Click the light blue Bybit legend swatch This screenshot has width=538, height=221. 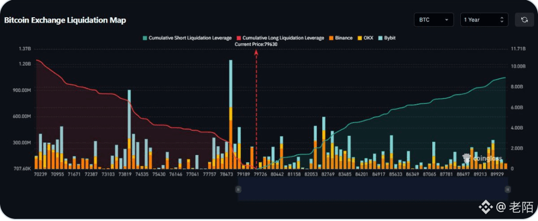(x=380, y=38)
